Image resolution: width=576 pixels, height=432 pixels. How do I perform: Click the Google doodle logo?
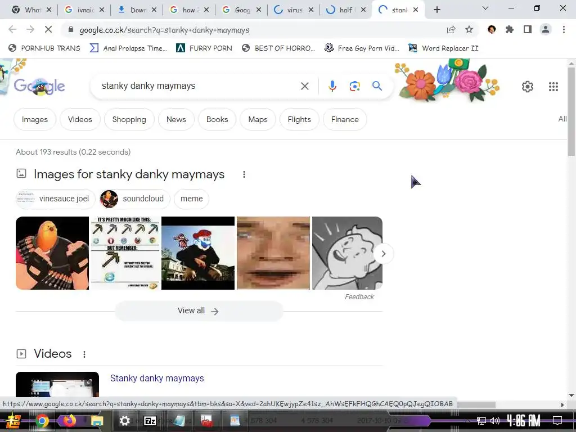39,86
